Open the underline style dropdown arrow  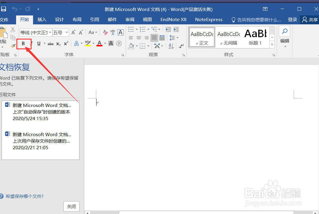45,43
